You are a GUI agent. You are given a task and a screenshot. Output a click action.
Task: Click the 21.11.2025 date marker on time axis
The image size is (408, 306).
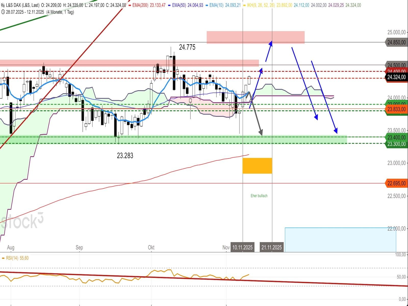[x=271, y=247]
